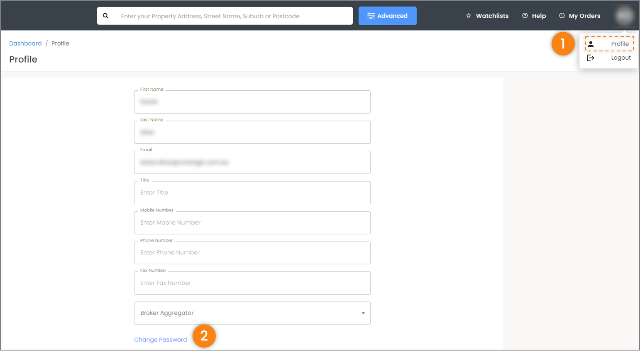The image size is (640, 353).
Task: Click the Last Name field
Action: (x=252, y=132)
